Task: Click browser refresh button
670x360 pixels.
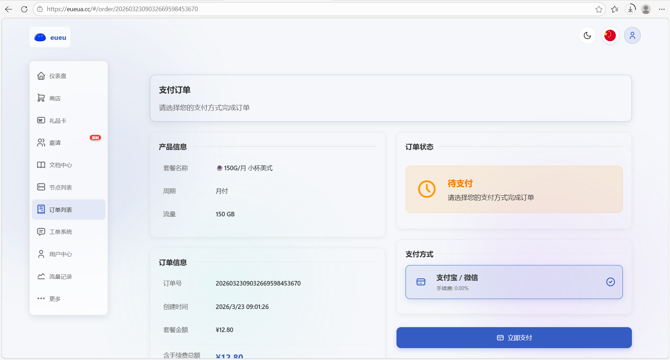Action: point(24,9)
